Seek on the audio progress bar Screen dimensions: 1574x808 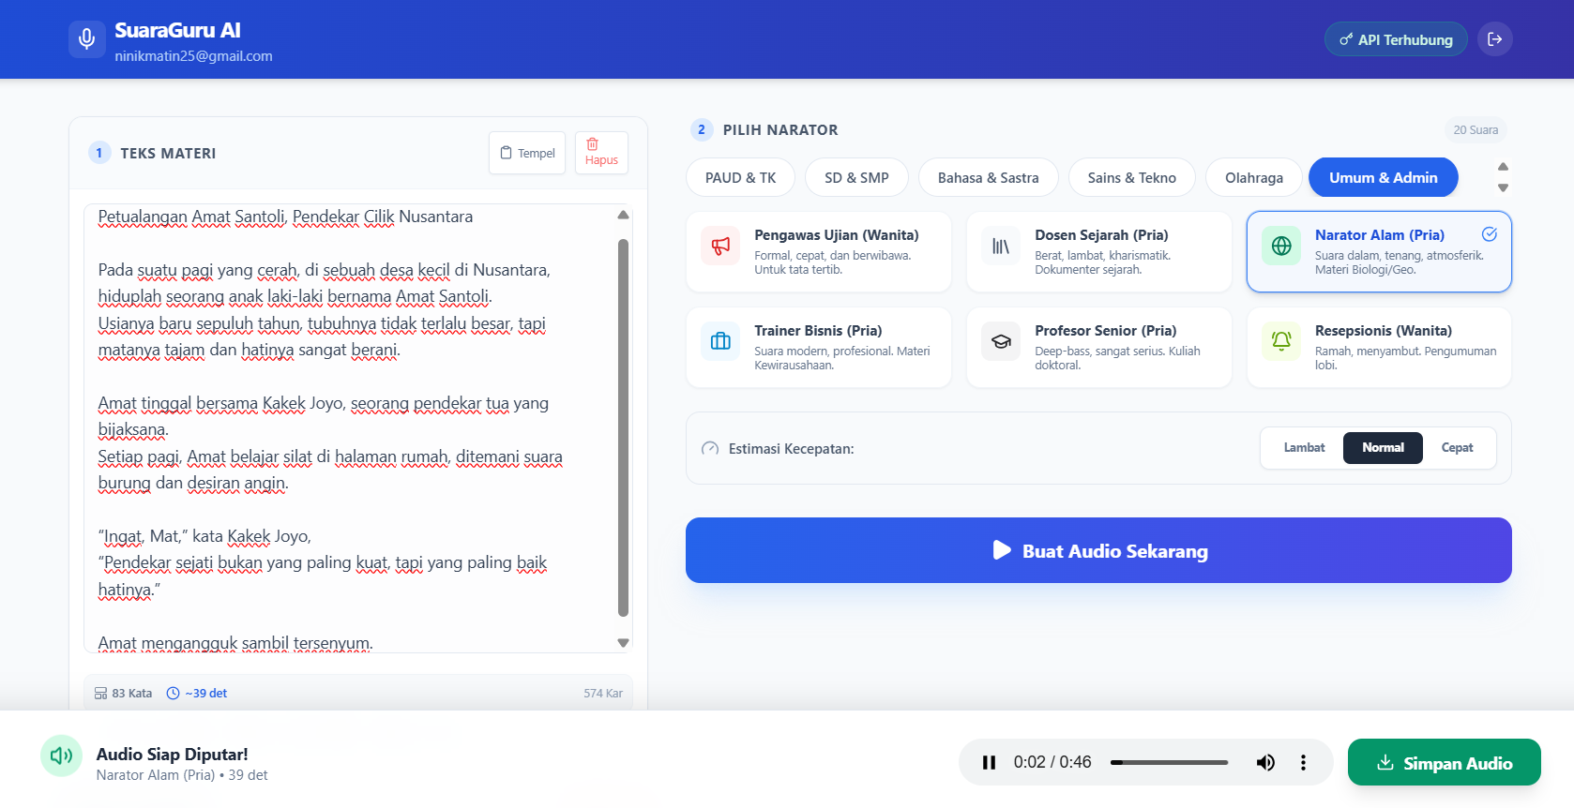tap(1169, 762)
